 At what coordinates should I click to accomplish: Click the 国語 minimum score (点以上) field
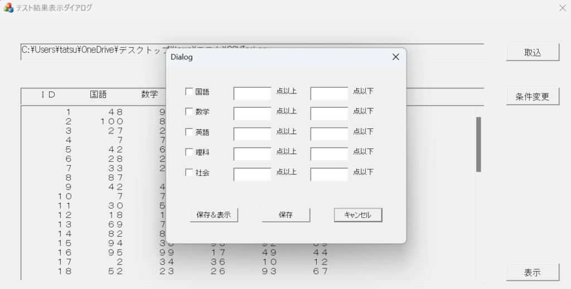point(252,93)
